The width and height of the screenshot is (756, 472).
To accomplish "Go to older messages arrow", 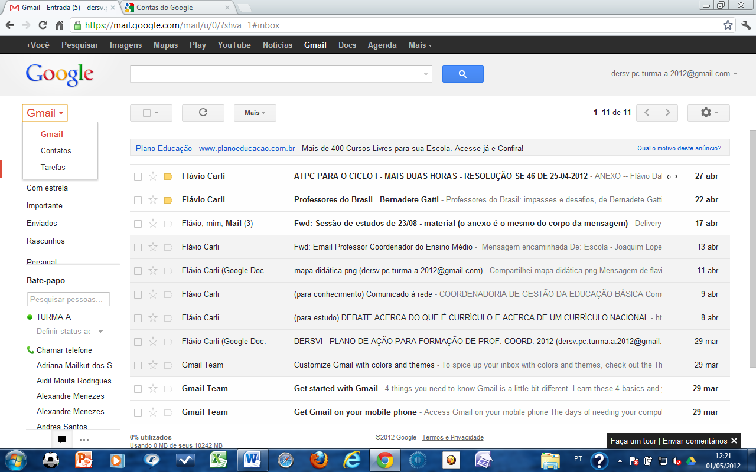I will (x=667, y=113).
